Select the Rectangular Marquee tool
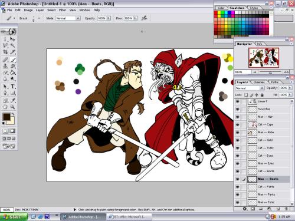Screen dimensions: 295x221 coord(5,39)
